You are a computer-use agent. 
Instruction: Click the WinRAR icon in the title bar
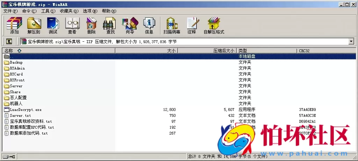[x=4, y=4]
